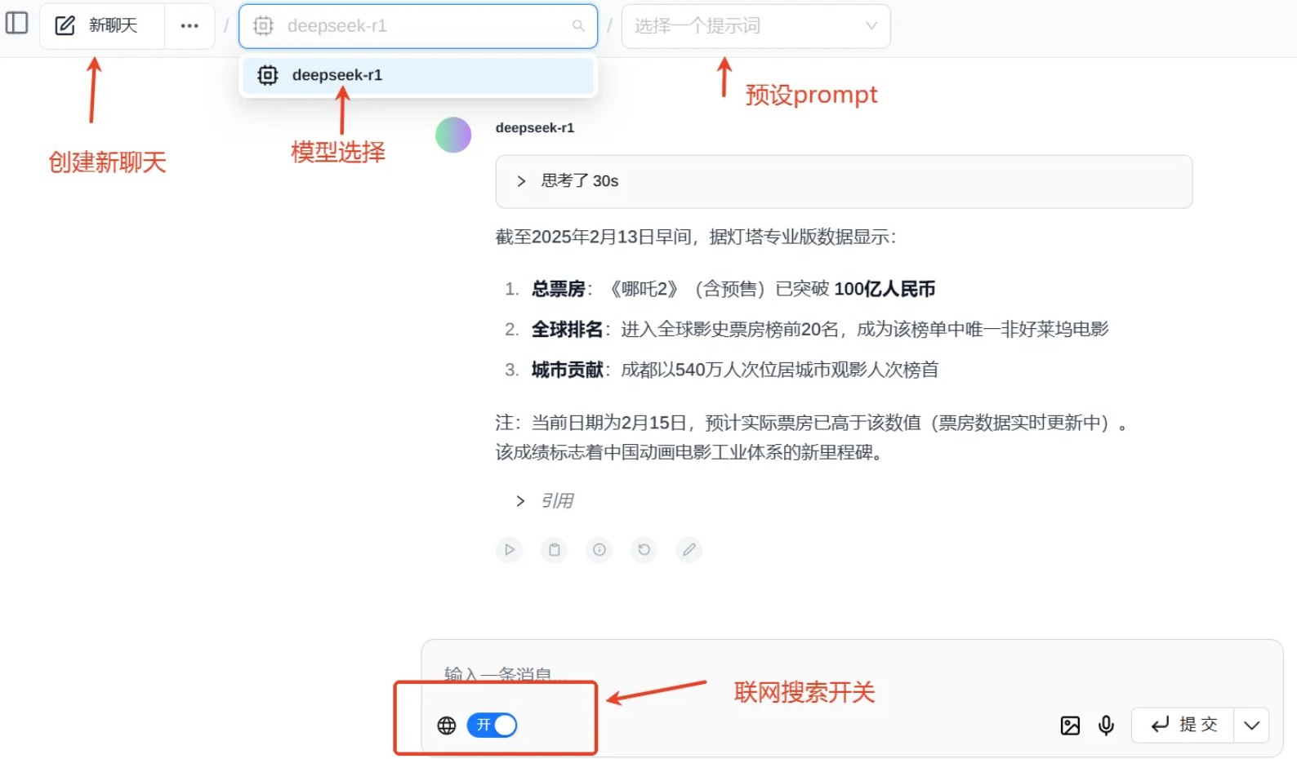Click the bold text 100亿人民币
This screenshot has width=1297, height=759.
click(885, 289)
